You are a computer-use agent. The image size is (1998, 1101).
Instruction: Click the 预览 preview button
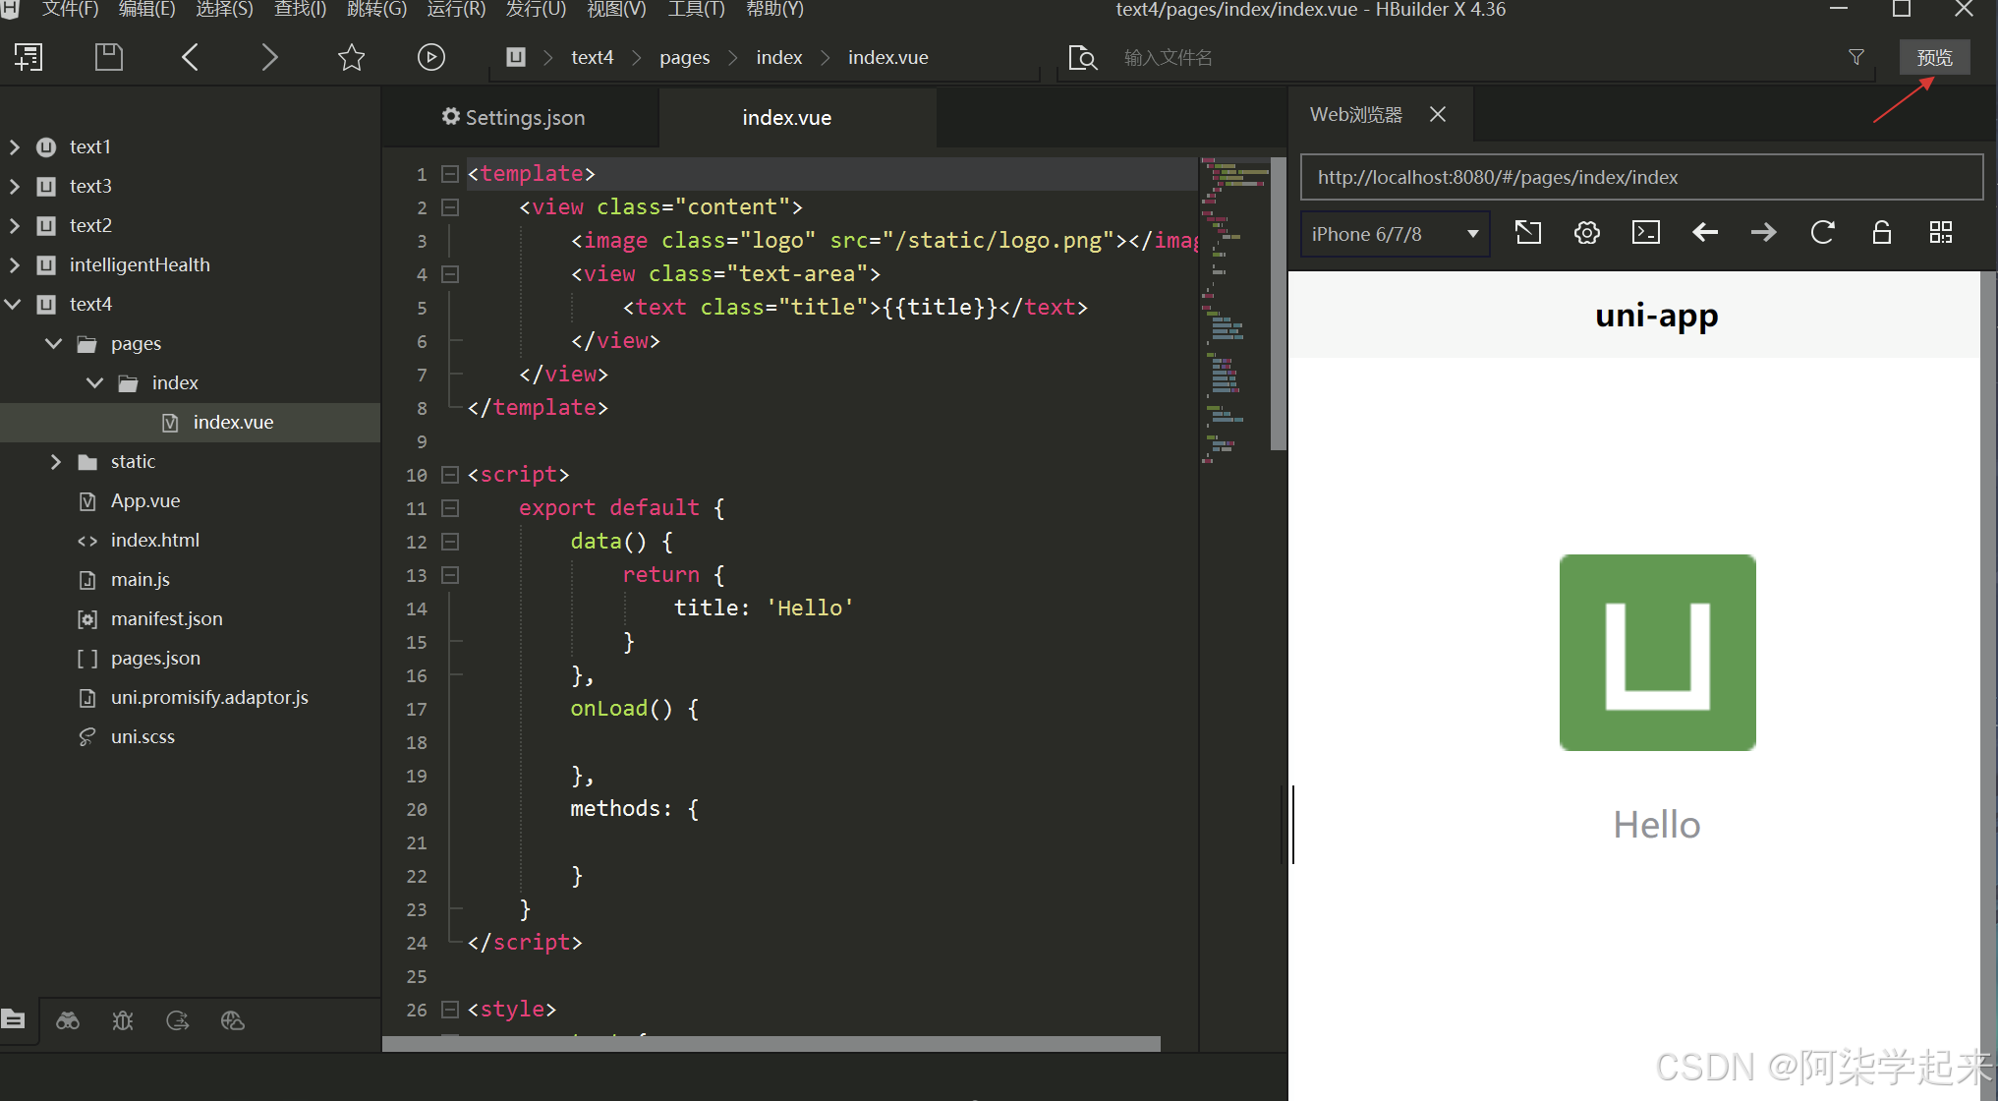[x=1934, y=57]
